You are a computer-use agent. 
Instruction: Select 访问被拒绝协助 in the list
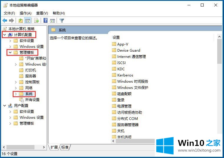click(130, 112)
